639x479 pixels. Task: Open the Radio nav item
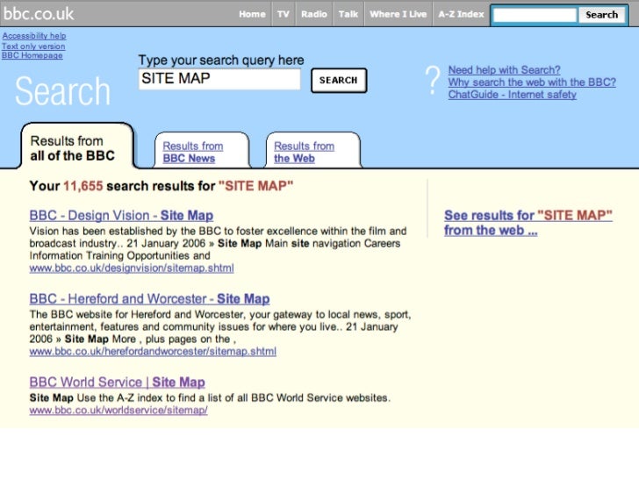[x=314, y=14]
